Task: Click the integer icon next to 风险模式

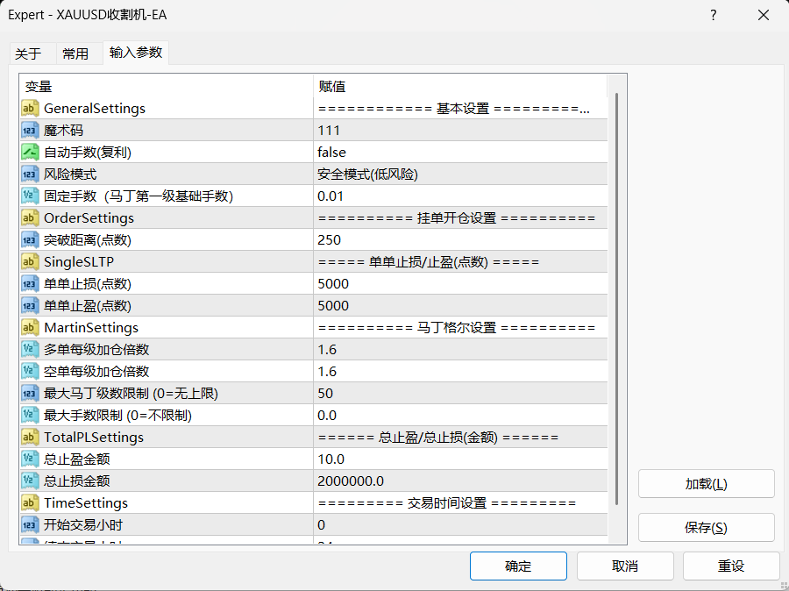Action: (x=30, y=174)
